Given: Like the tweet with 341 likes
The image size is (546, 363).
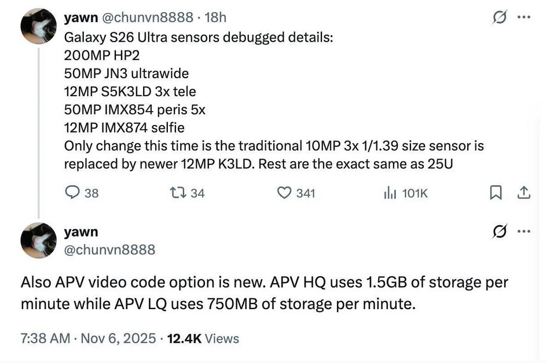Looking at the screenshot, I should pyautogui.click(x=285, y=193).
